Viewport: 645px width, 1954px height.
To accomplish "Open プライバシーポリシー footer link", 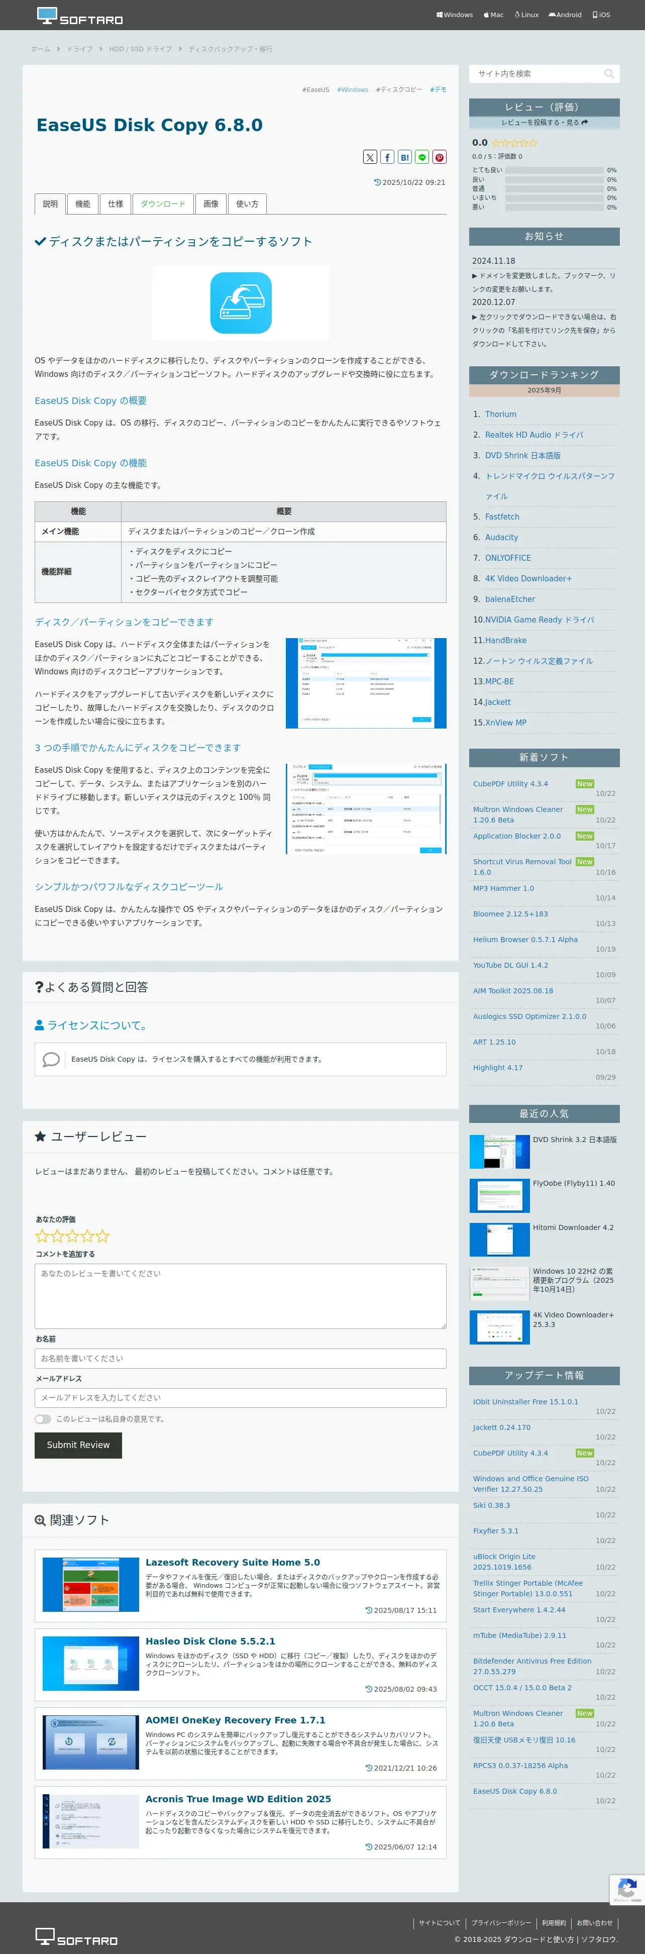I will [x=501, y=1923].
